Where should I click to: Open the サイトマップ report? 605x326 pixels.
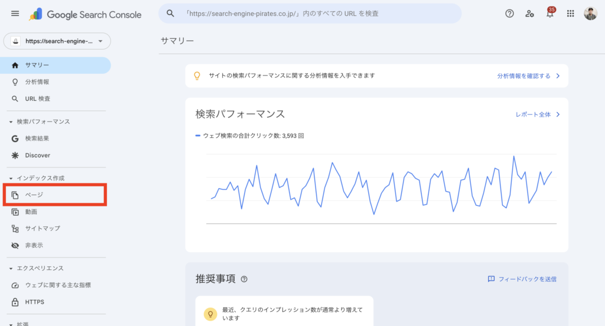point(42,228)
